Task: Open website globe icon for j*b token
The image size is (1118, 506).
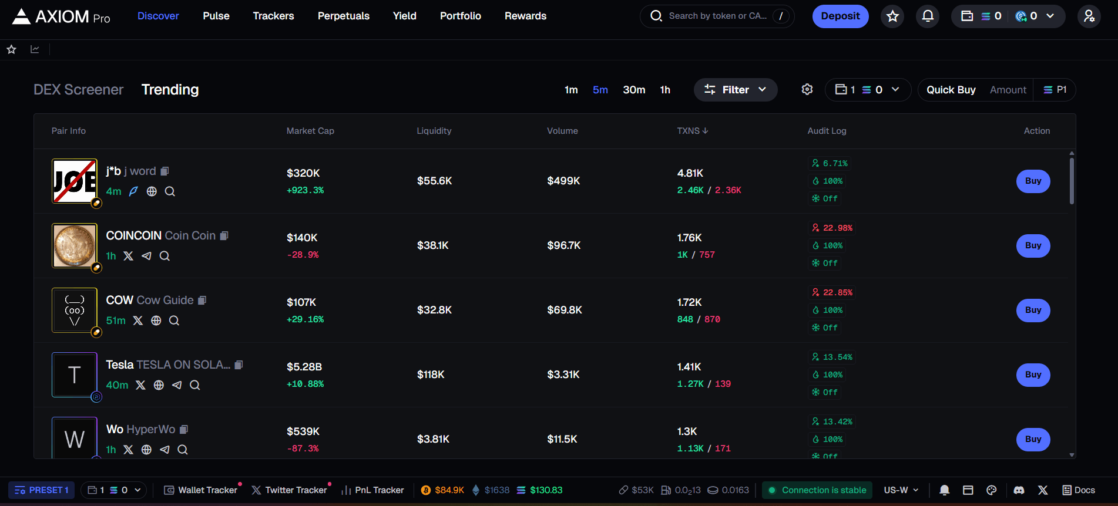Action: (x=152, y=191)
